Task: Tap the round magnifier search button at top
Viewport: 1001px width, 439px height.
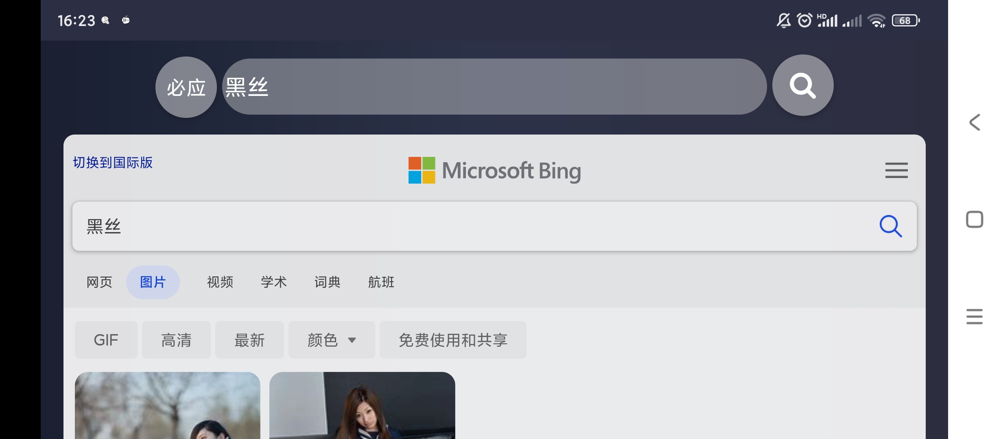Action: pos(802,85)
